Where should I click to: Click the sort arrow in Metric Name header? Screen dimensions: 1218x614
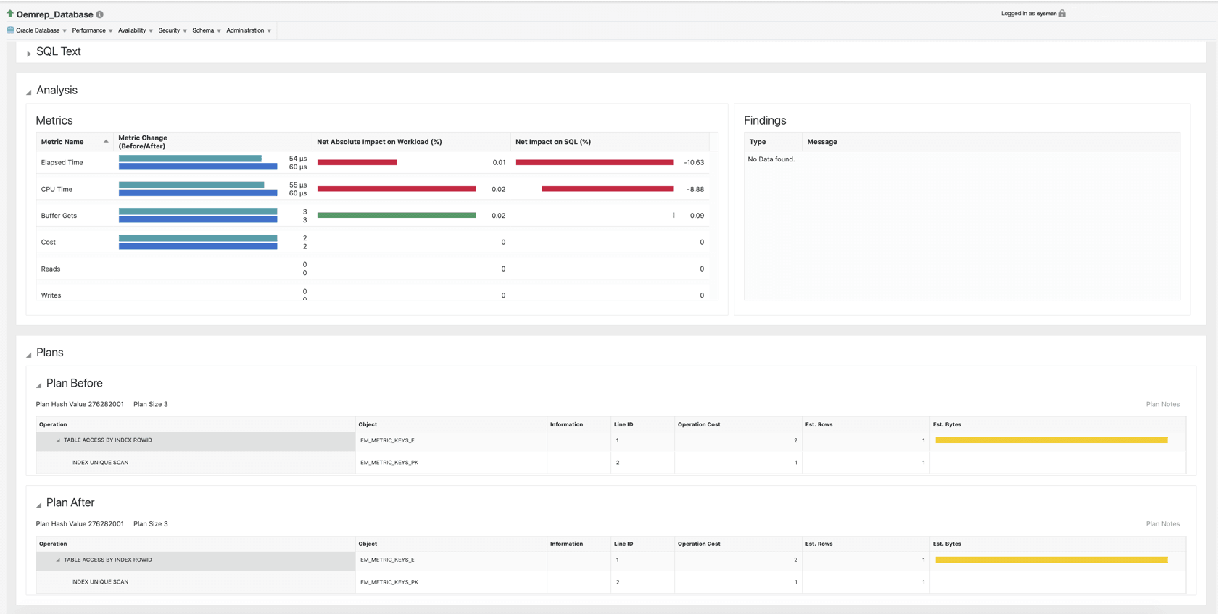(106, 142)
